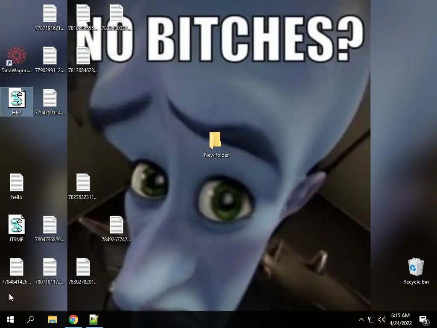Select the 7813684623... file icon
Screen dimensions: 437x328
pyautogui.click(x=83, y=56)
